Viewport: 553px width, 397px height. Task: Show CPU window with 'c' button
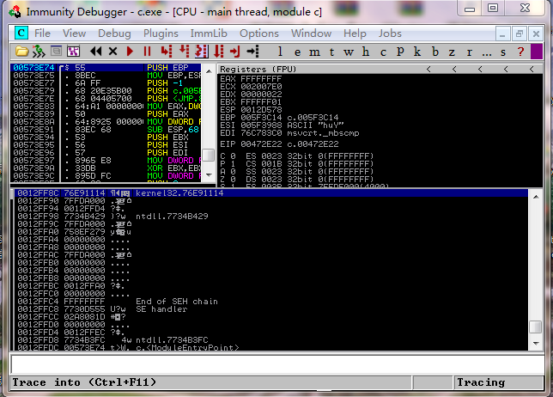pyautogui.click(x=383, y=52)
